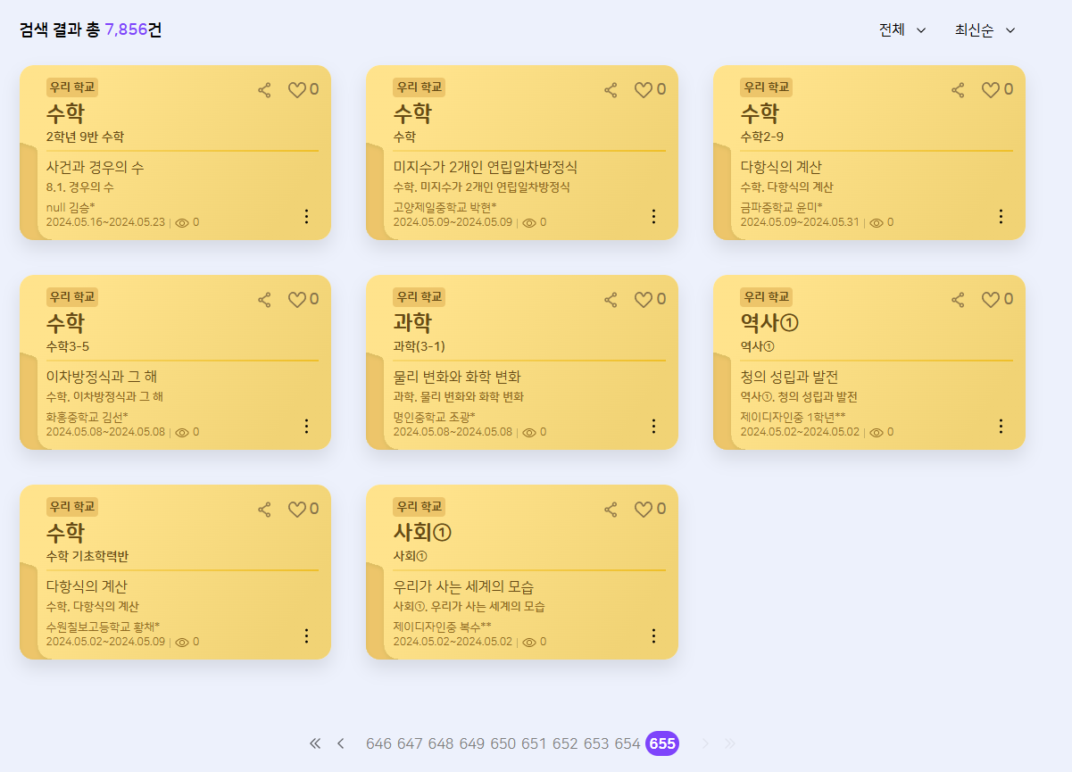Open more options on 사회① card

click(x=653, y=636)
